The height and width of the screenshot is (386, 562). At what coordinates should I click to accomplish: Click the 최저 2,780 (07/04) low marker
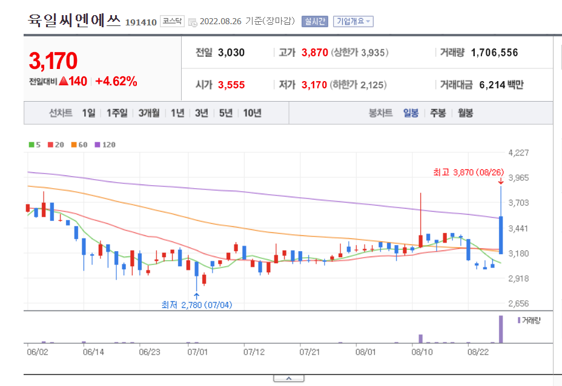197,305
